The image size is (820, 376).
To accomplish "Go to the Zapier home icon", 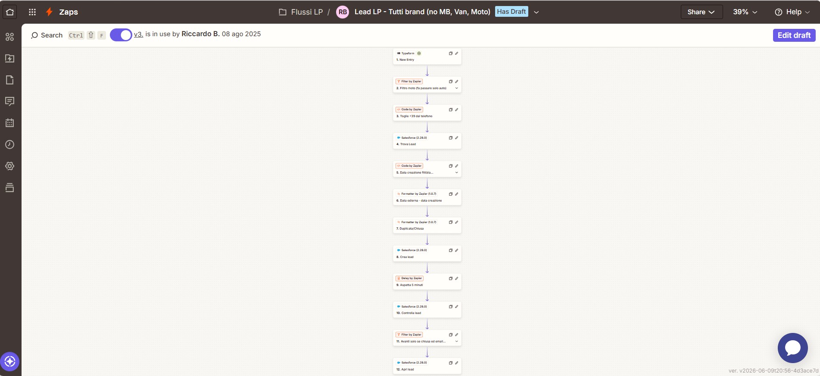I will (10, 12).
